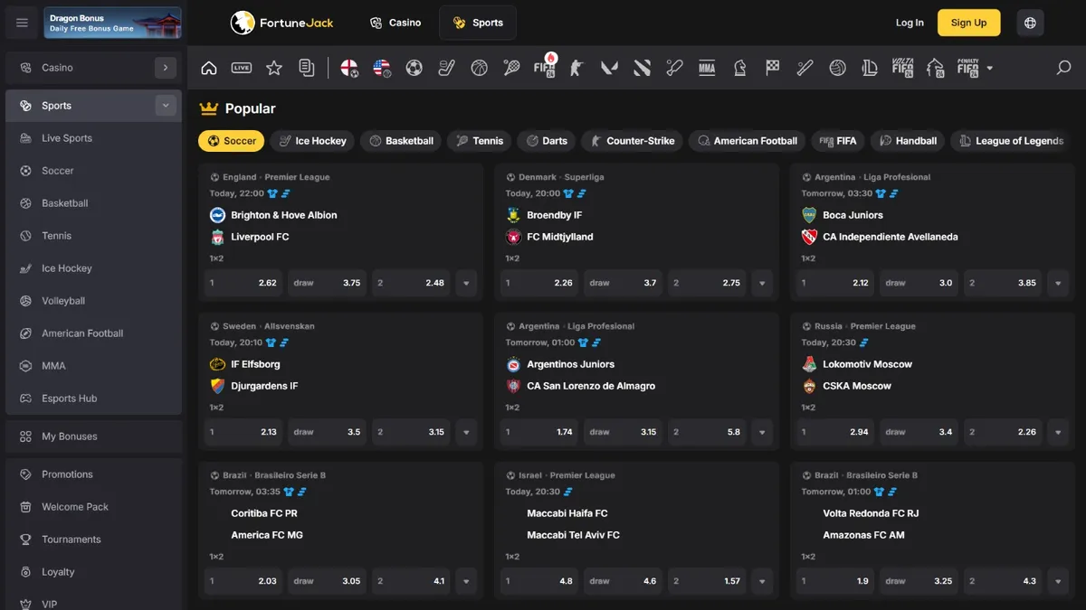Open the Live events icon in the top toolbar
This screenshot has width=1086, height=610.
click(242, 67)
